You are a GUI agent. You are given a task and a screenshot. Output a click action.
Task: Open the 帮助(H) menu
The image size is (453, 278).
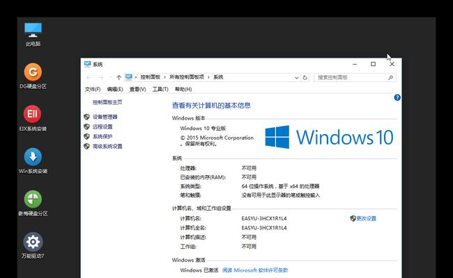click(x=183, y=89)
